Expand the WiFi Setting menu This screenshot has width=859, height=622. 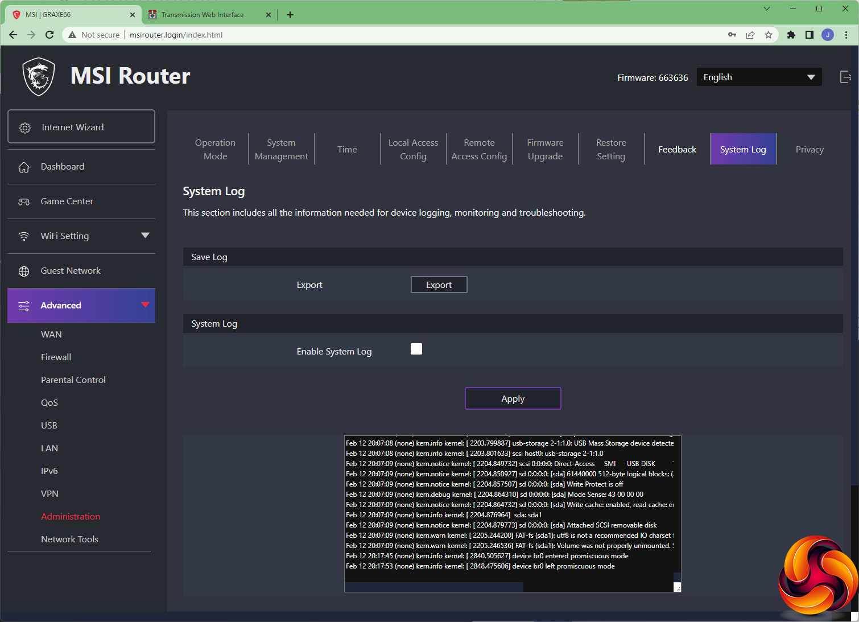point(145,236)
